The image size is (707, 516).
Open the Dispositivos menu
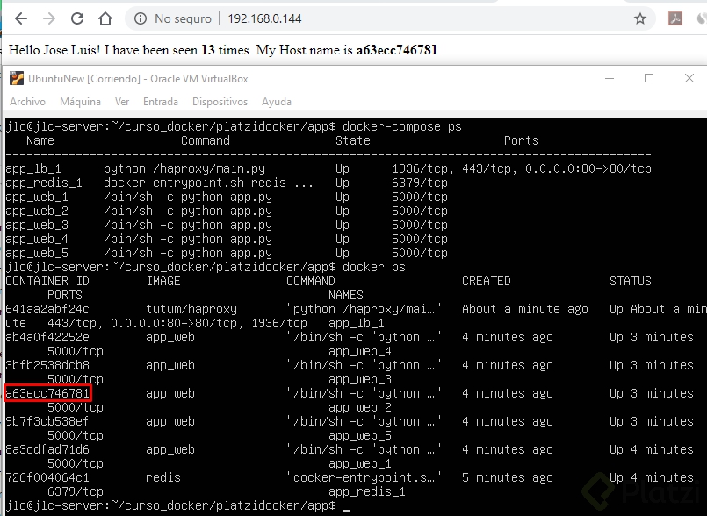click(x=220, y=102)
